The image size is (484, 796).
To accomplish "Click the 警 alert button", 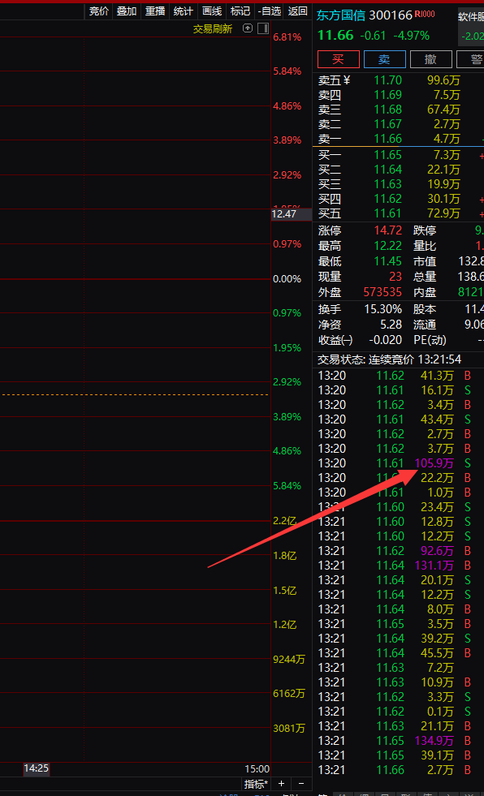I will click(473, 59).
